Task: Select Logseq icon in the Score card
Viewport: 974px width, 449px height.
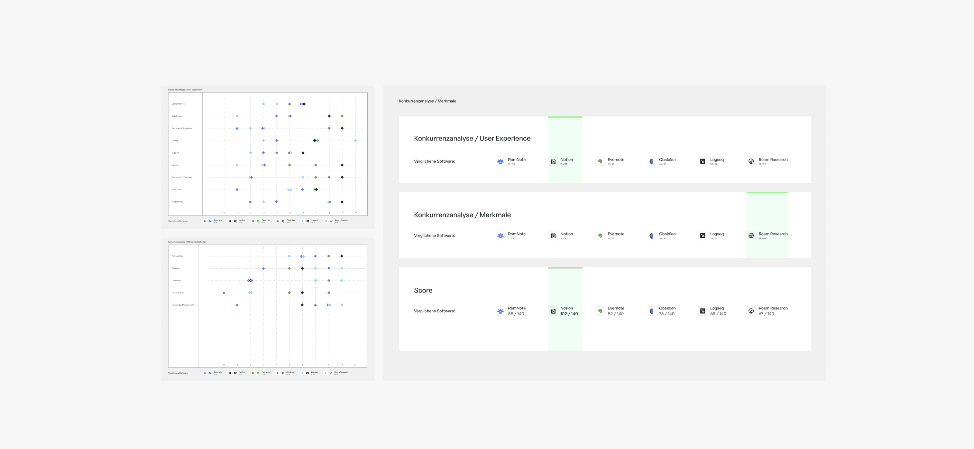Action: tap(702, 311)
